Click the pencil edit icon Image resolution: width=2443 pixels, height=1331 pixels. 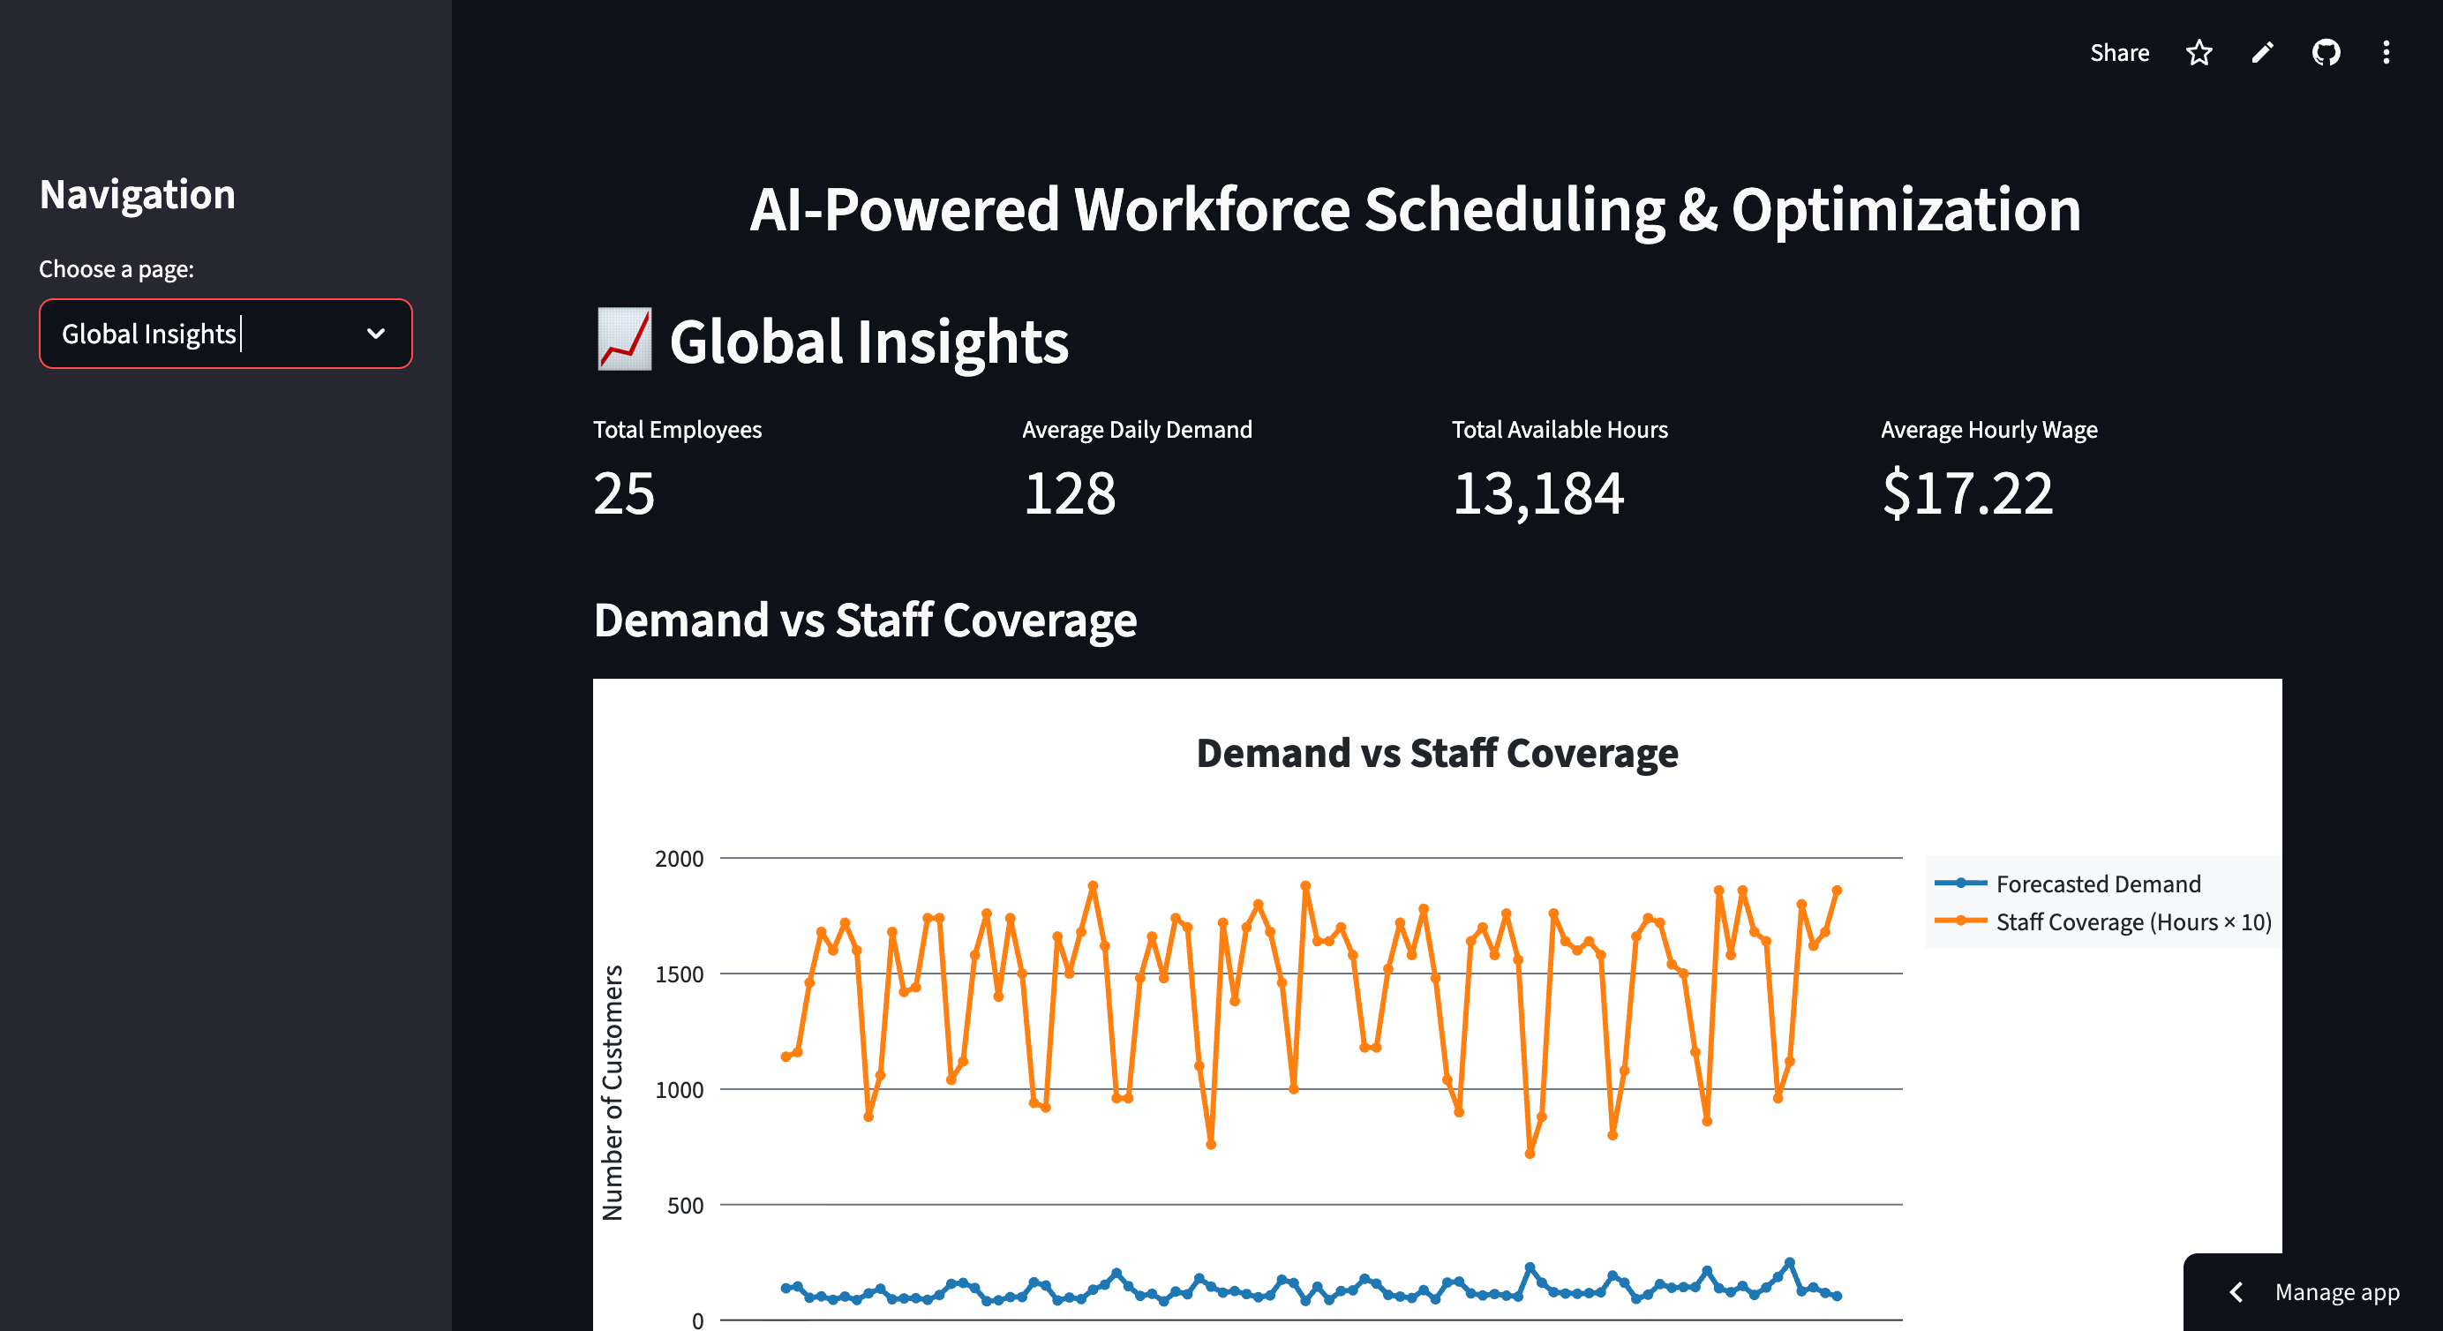(x=2262, y=53)
